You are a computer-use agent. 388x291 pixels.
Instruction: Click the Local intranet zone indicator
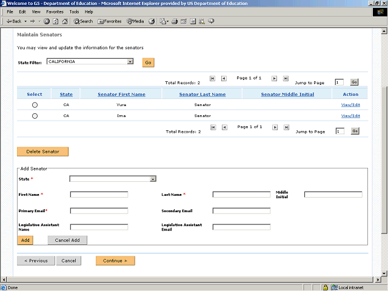tap(347, 287)
